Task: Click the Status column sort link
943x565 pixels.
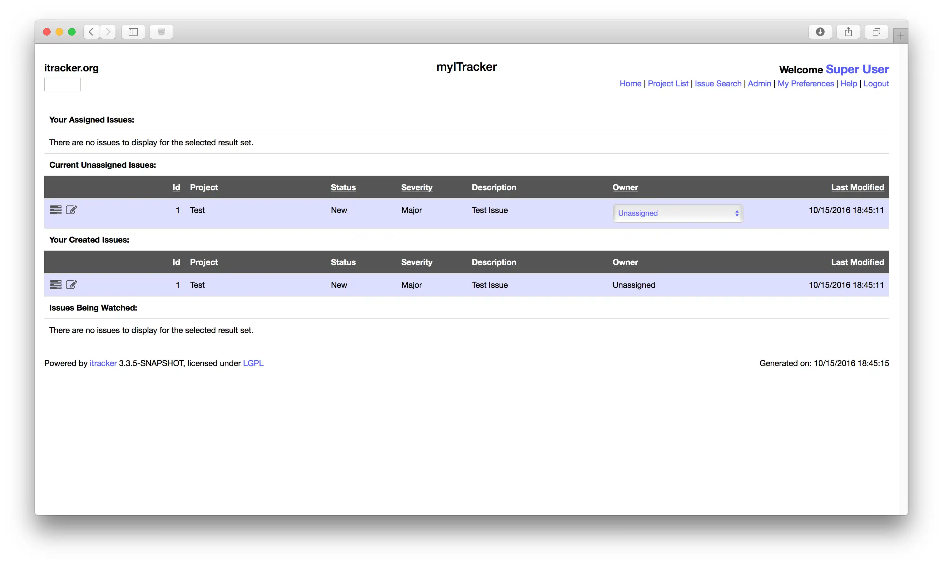Action: tap(343, 187)
